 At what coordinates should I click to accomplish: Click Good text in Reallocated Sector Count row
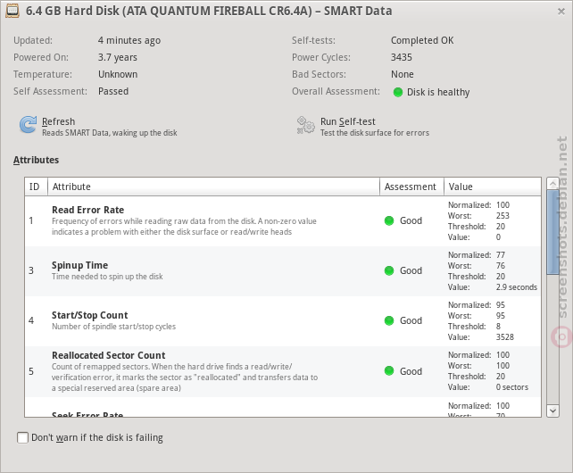click(x=411, y=371)
